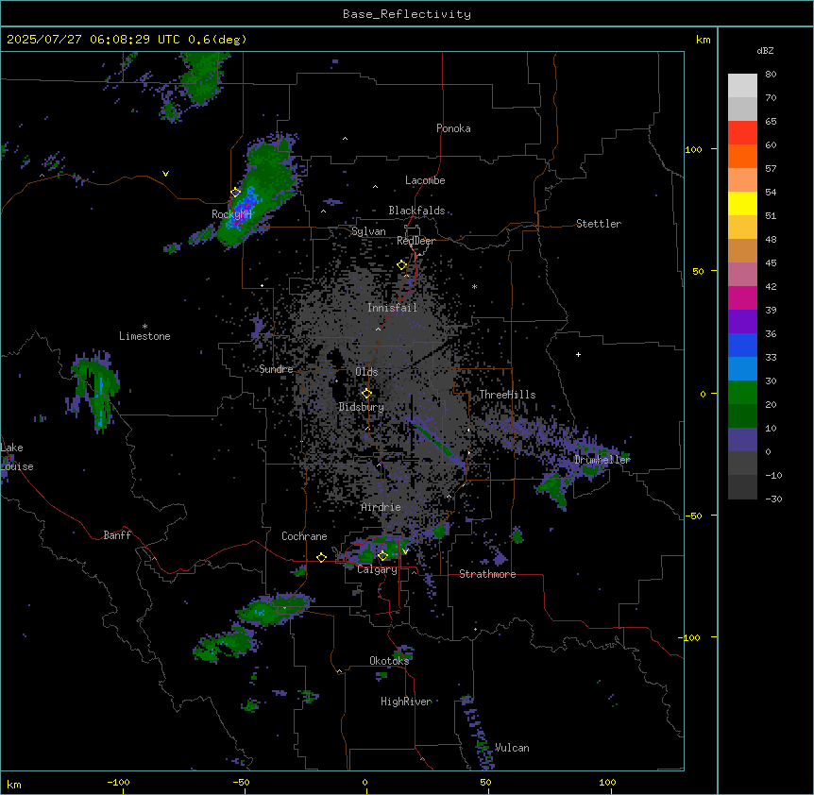Select the Lacombe city label

tap(425, 180)
